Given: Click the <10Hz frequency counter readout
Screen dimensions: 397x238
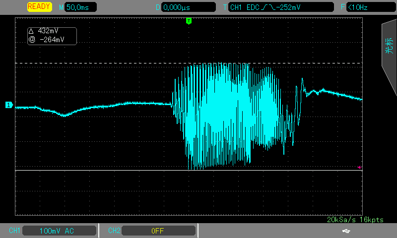Looking at the screenshot, I should (371, 7).
